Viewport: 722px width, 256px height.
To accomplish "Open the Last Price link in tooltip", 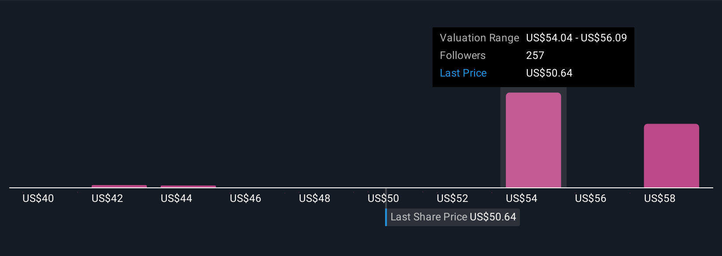I will pyautogui.click(x=463, y=73).
